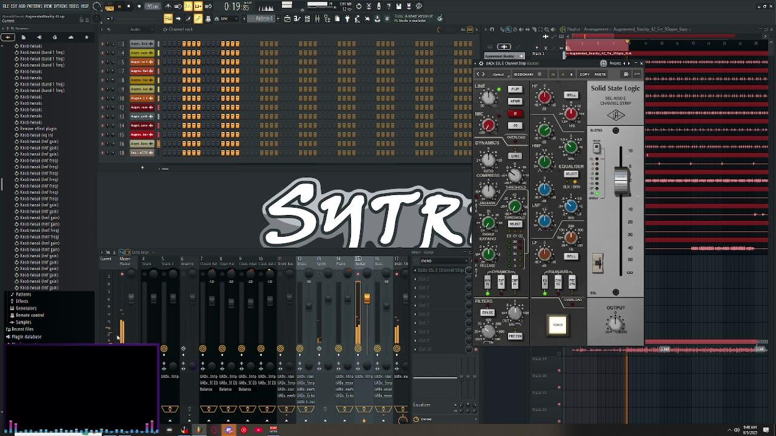The height and width of the screenshot is (436, 776).
Task: Open the FILE menu
Action: coord(5,6)
